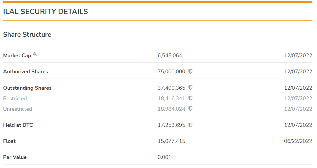
Task: Click the magnifier icon beside Market Cap
Action: (x=35, y=54)
